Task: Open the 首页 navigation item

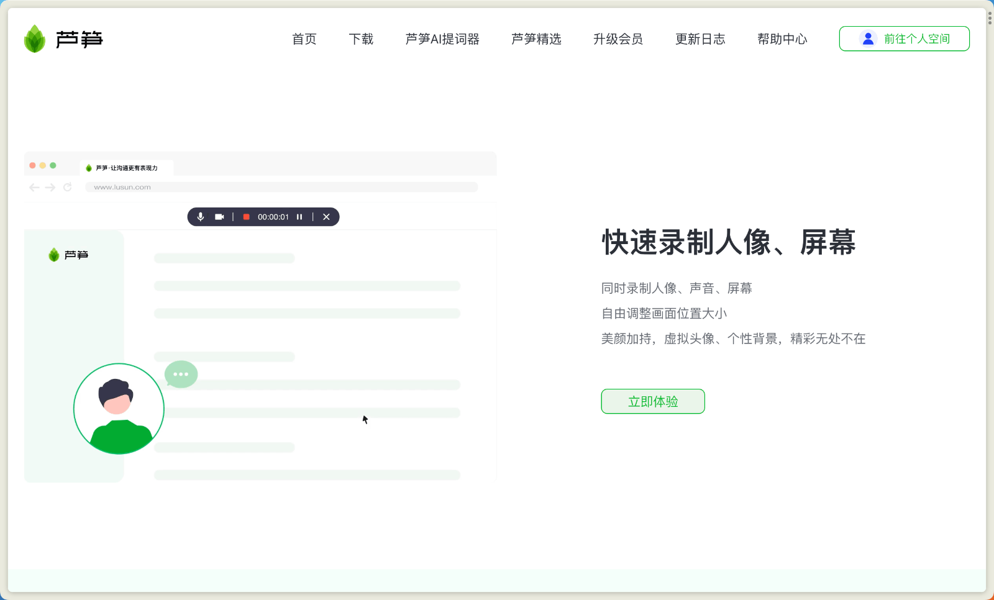Action: pos(304,39)
